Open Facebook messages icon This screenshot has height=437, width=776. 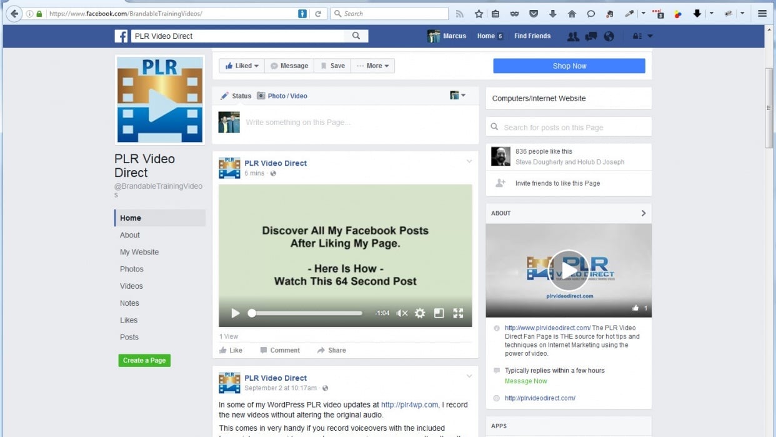pyautogui.click(x=590, y=36)
